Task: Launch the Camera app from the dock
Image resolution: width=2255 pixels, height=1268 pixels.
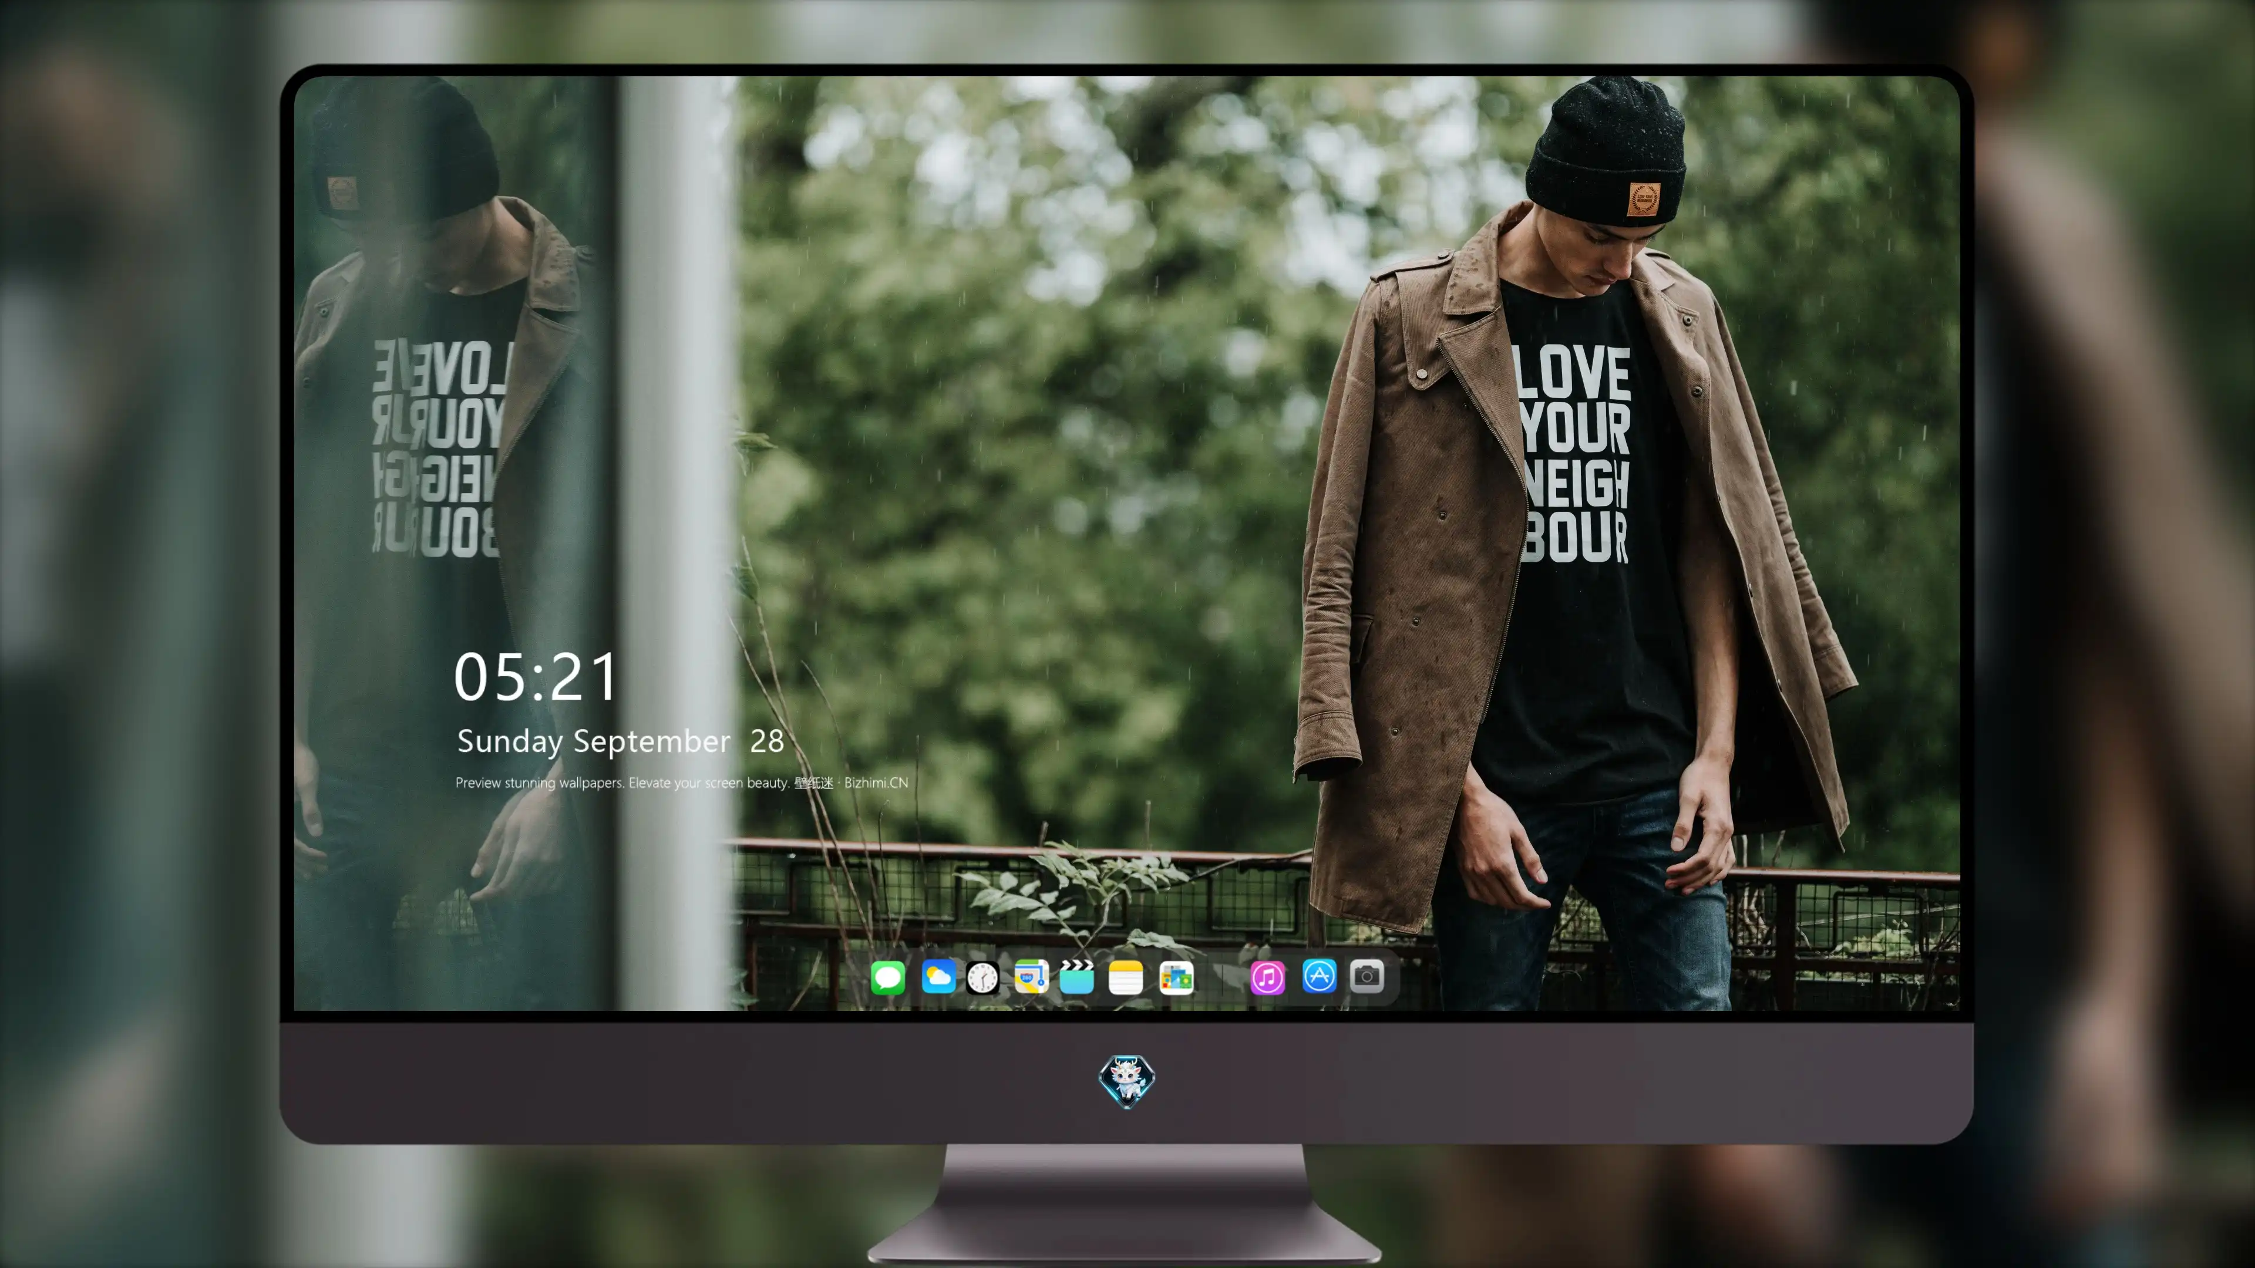Action: click(x=1367, y=976)
